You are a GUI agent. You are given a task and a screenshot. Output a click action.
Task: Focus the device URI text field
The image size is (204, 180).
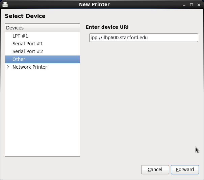click(x=144, y=38)
